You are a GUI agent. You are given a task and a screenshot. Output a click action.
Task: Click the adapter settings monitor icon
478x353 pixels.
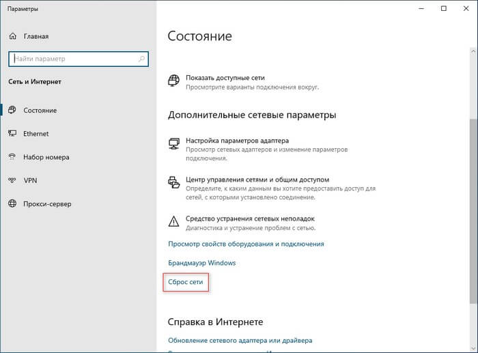pyautogui.click(x=174, y=142)
